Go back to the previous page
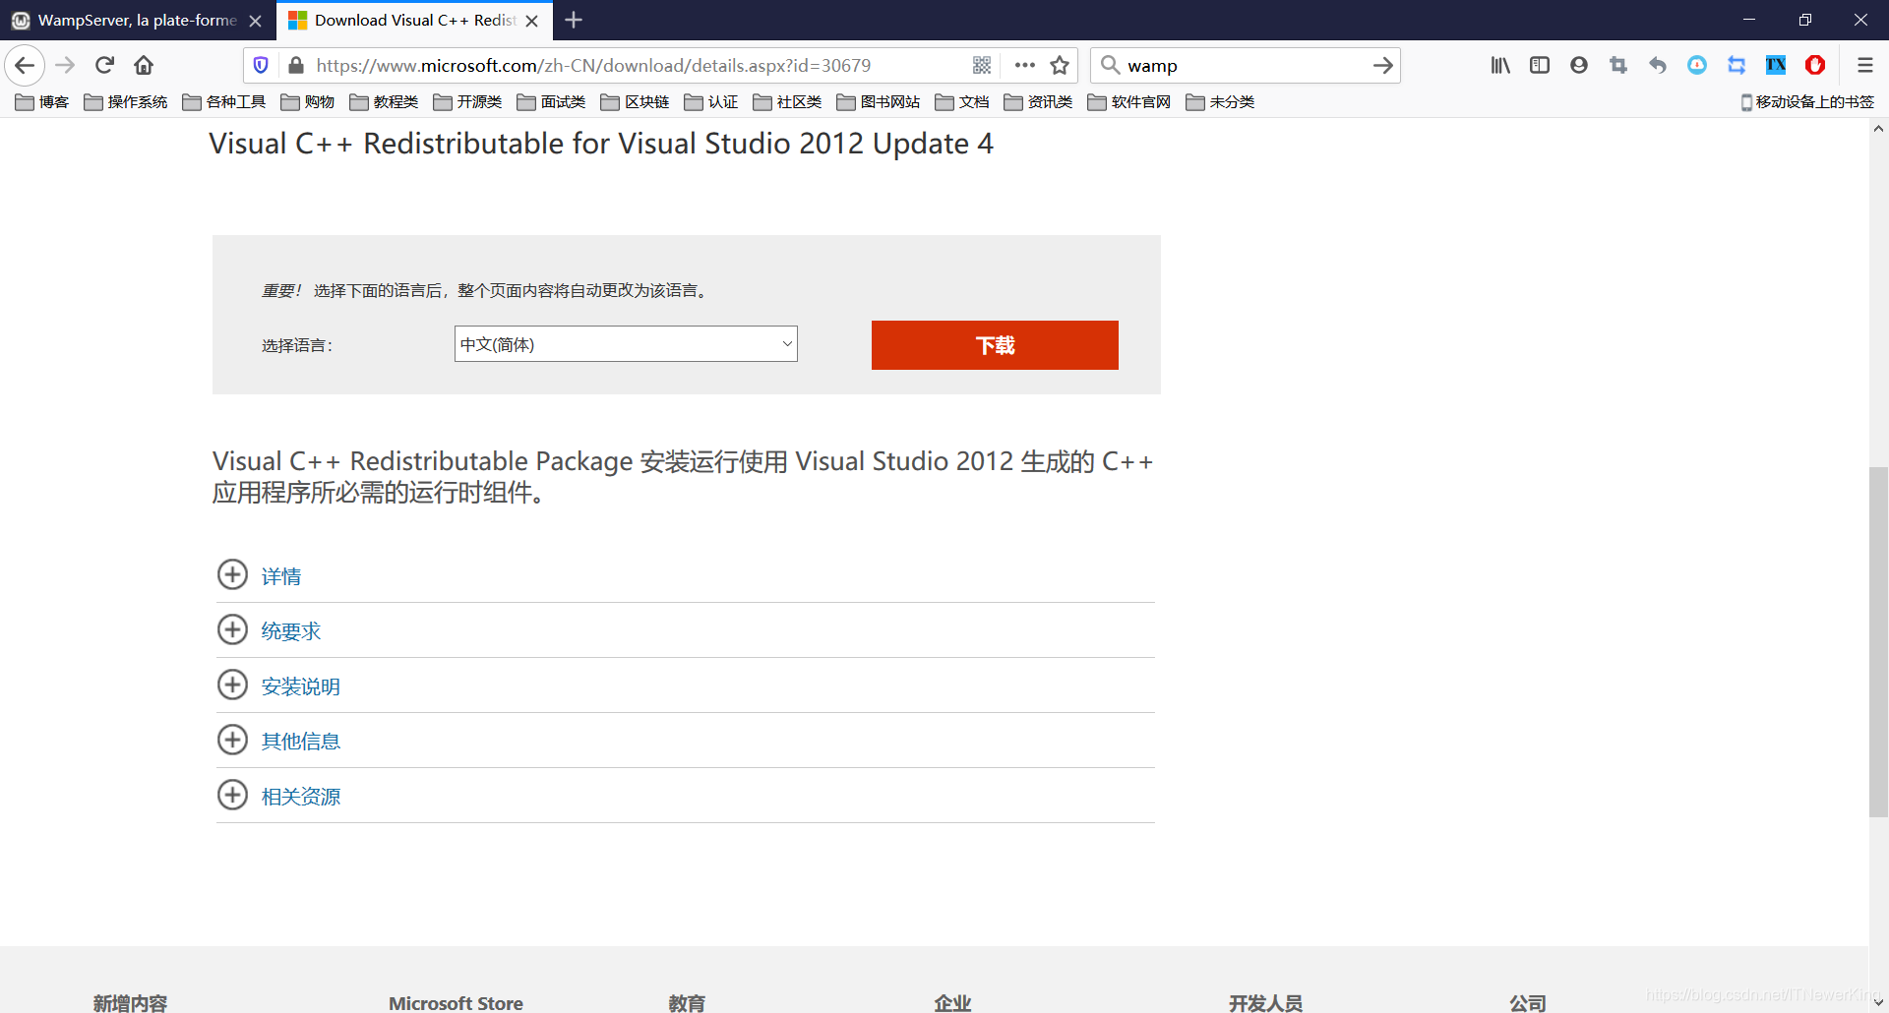Image resolution: width=1889 pixels, height=1013 pixels. click(x=25, y=65)
